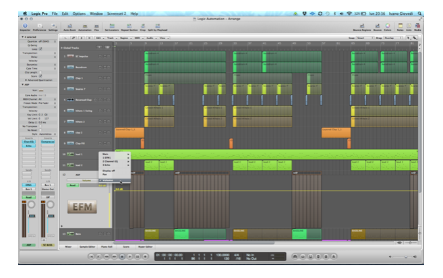
Task: Open the Preferences toolbar icon
Action: pos(40,26)
